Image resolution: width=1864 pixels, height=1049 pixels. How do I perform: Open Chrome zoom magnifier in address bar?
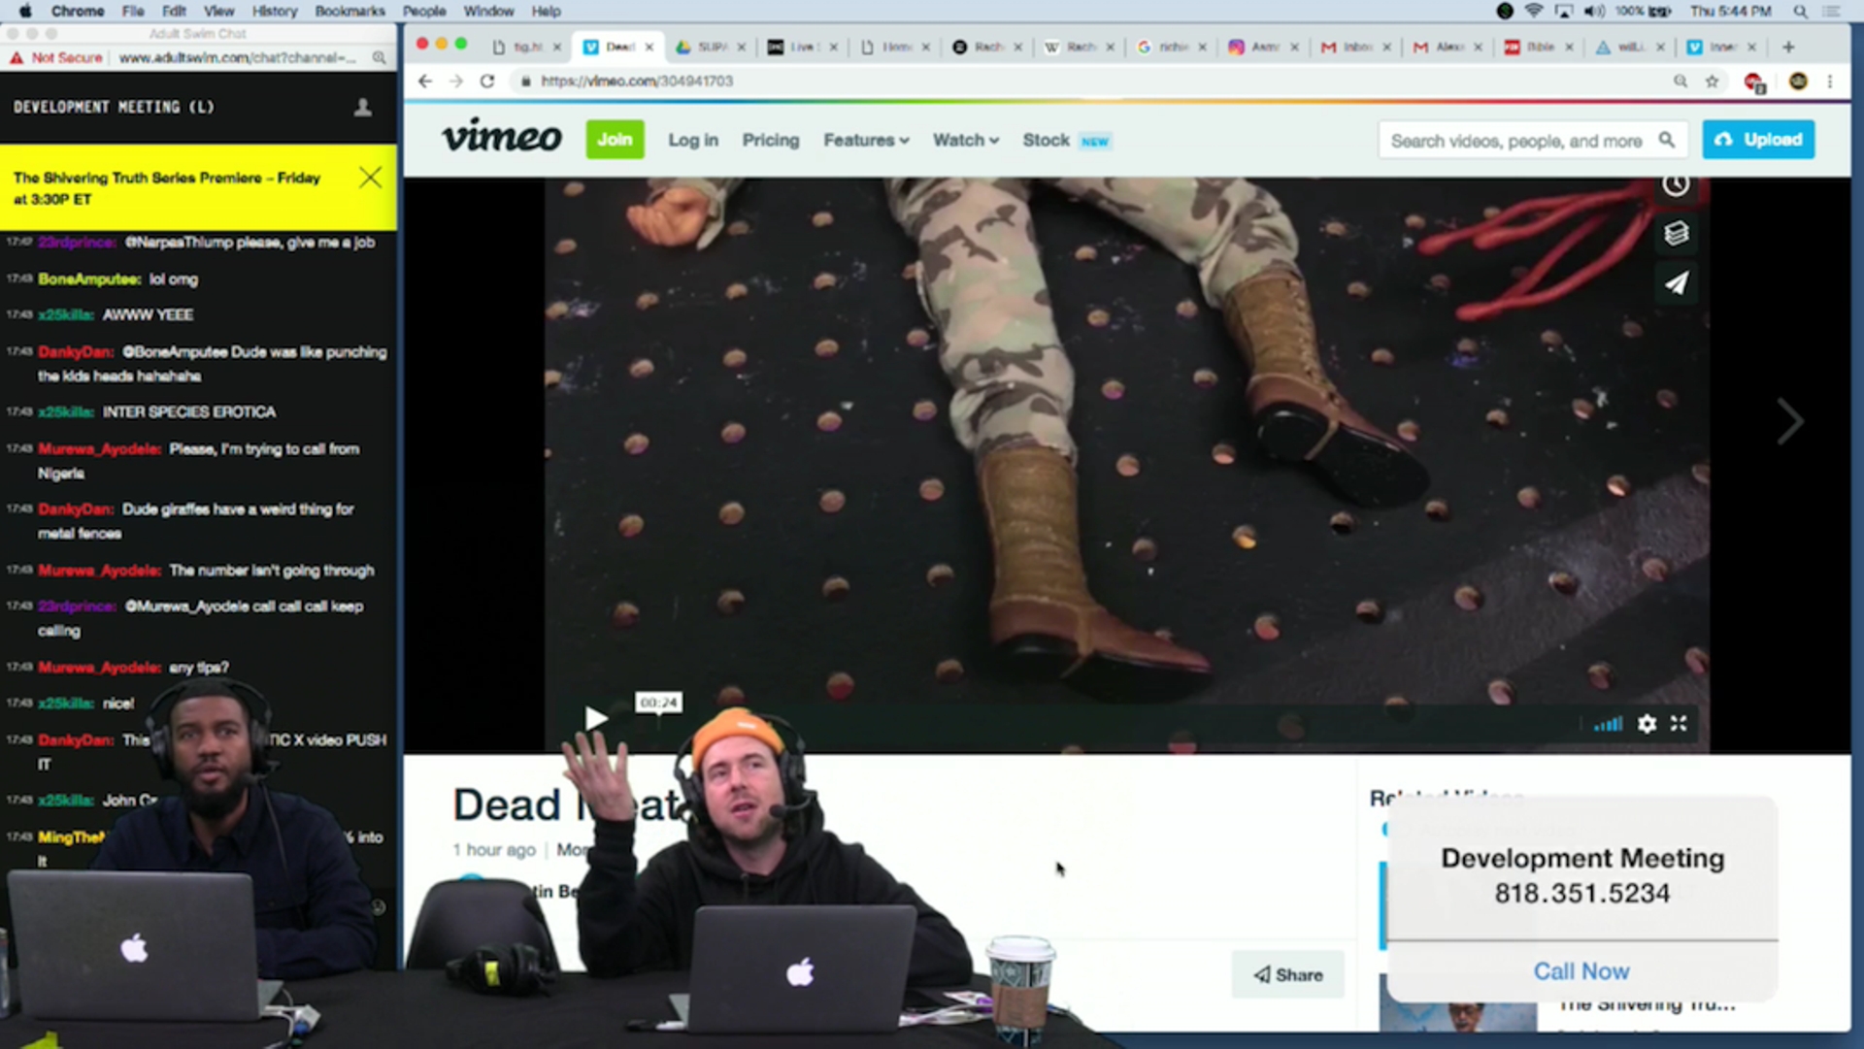point(1681,82)
